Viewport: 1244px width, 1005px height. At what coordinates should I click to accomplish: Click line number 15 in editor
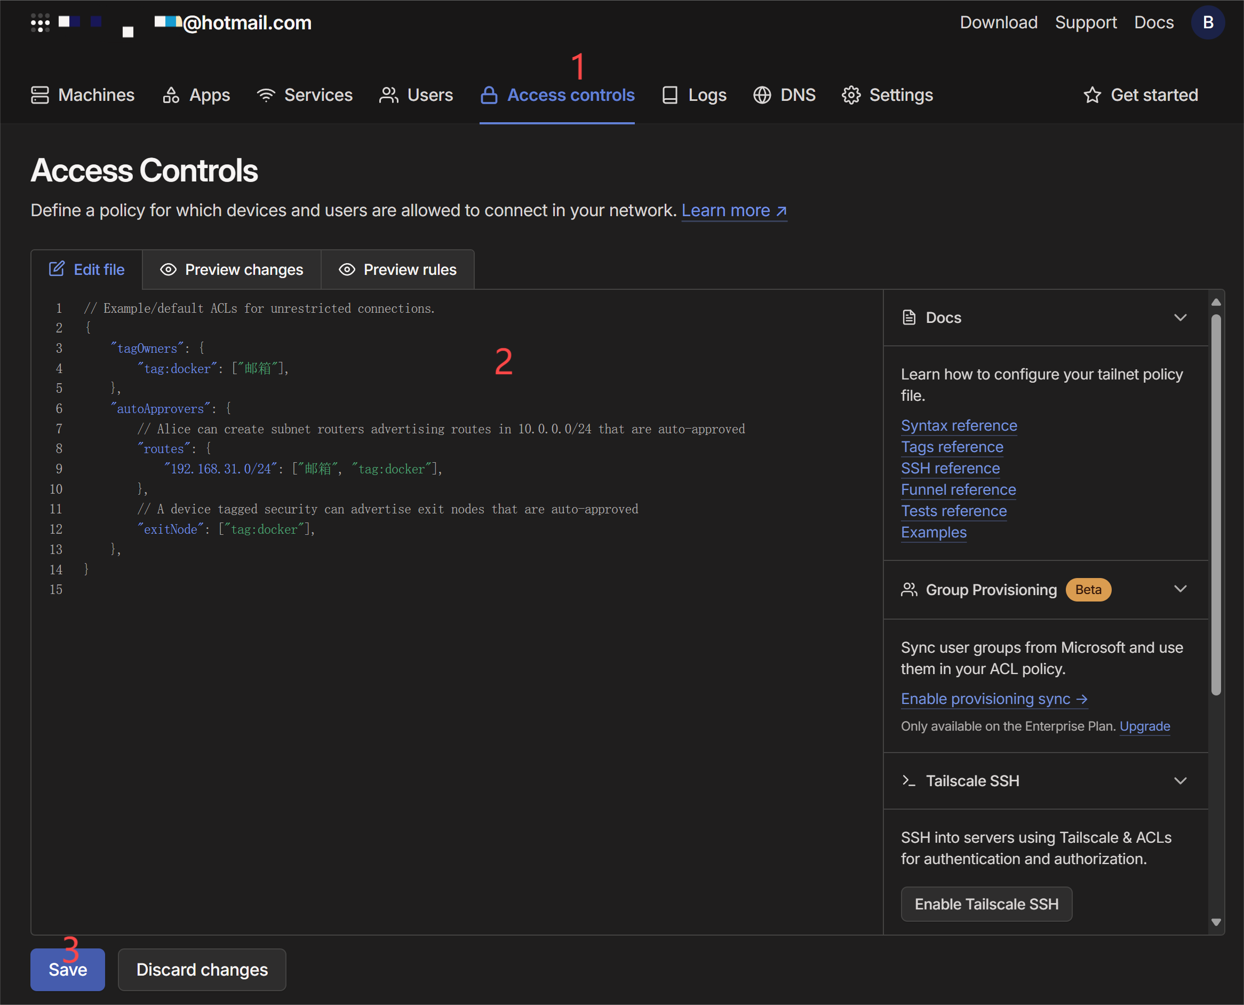pos(56,589)
